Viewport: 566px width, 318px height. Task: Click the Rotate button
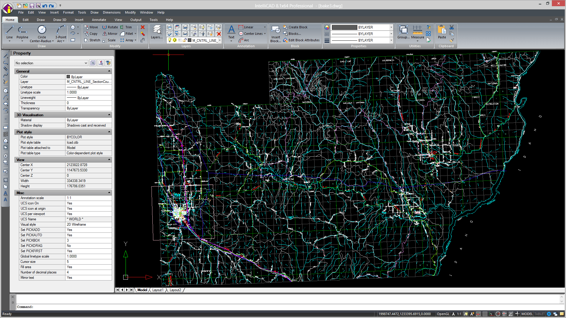click(110, 27)
